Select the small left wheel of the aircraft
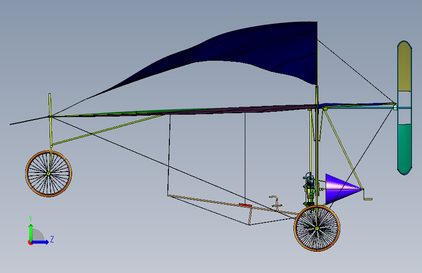The height and width of the screenshot is (273, 422). tap(49, 174)
